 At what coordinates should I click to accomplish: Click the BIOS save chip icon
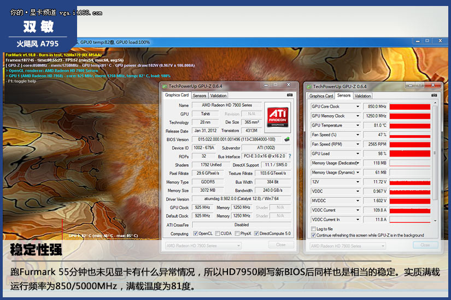[x=287, y=140]
